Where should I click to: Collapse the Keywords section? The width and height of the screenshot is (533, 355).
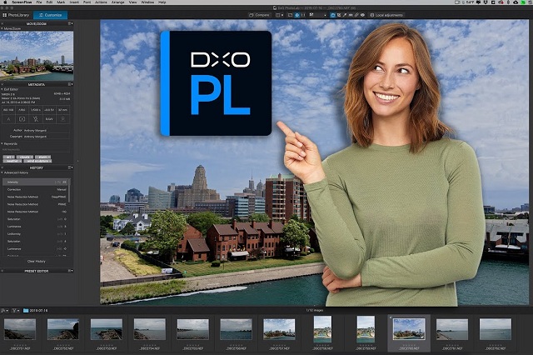pyautogui.click(x=2, y=144)
